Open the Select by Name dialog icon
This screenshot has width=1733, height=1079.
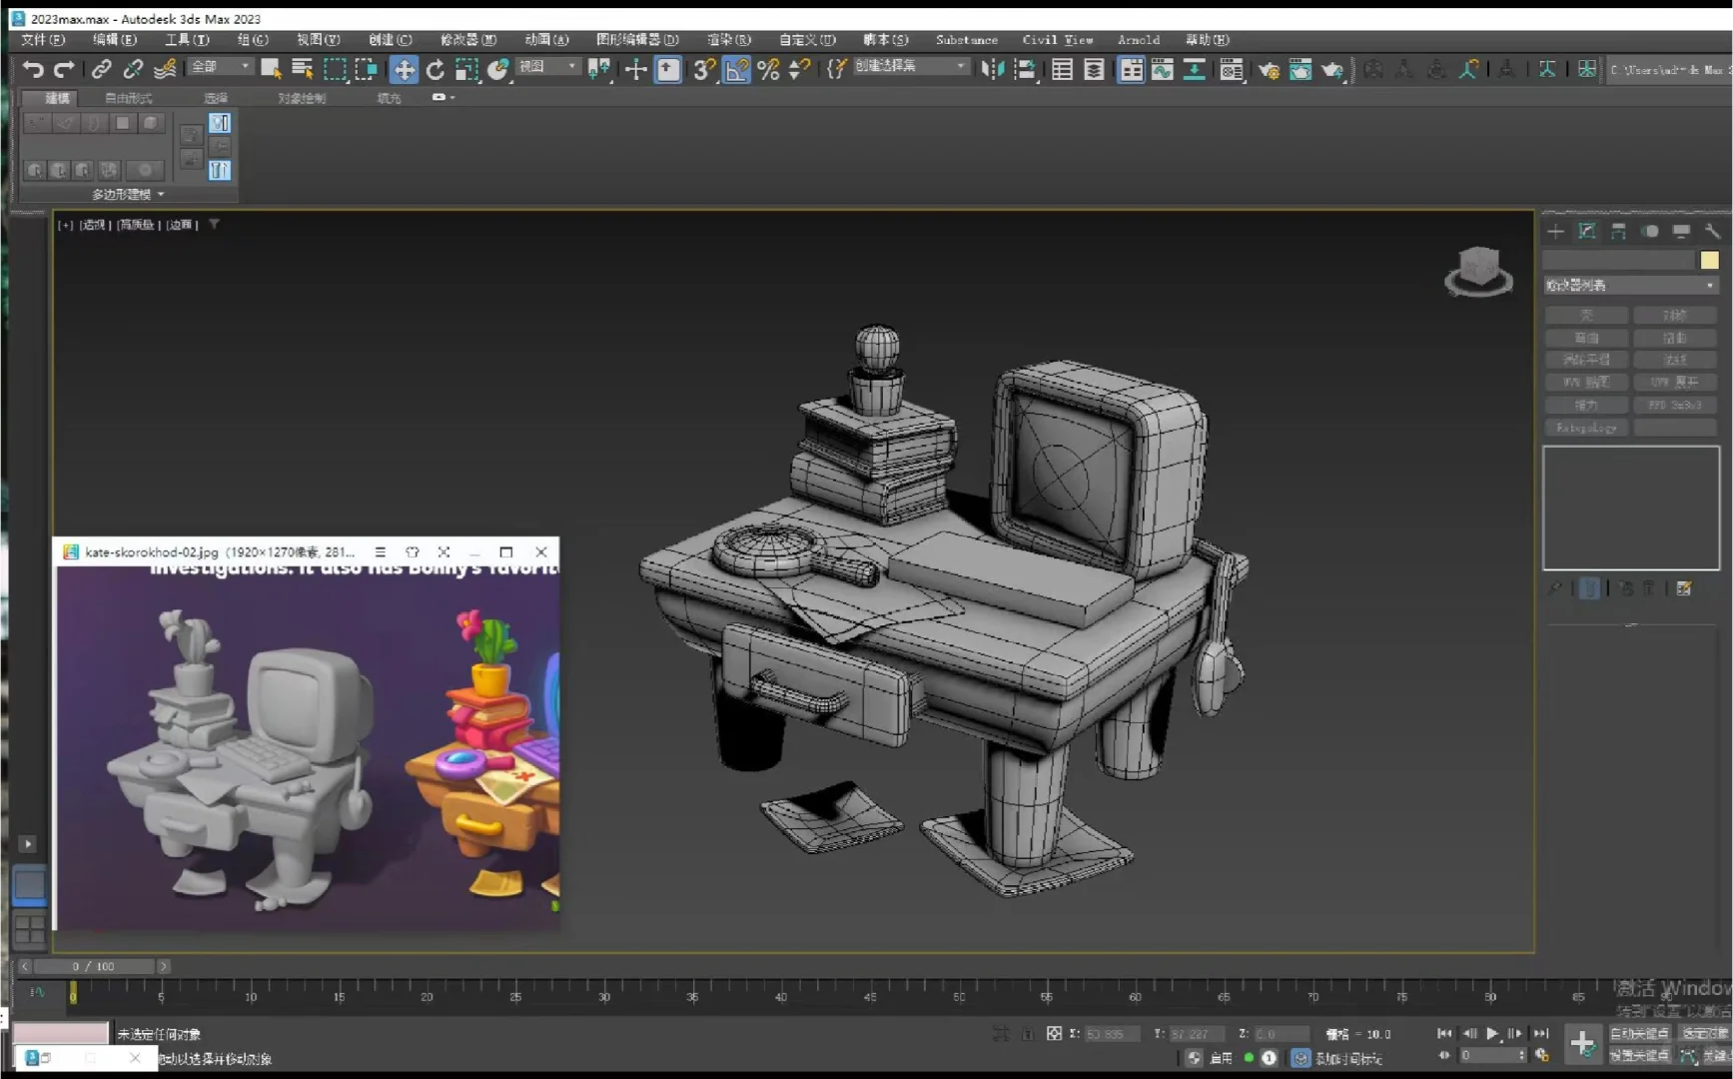point(302,70)
